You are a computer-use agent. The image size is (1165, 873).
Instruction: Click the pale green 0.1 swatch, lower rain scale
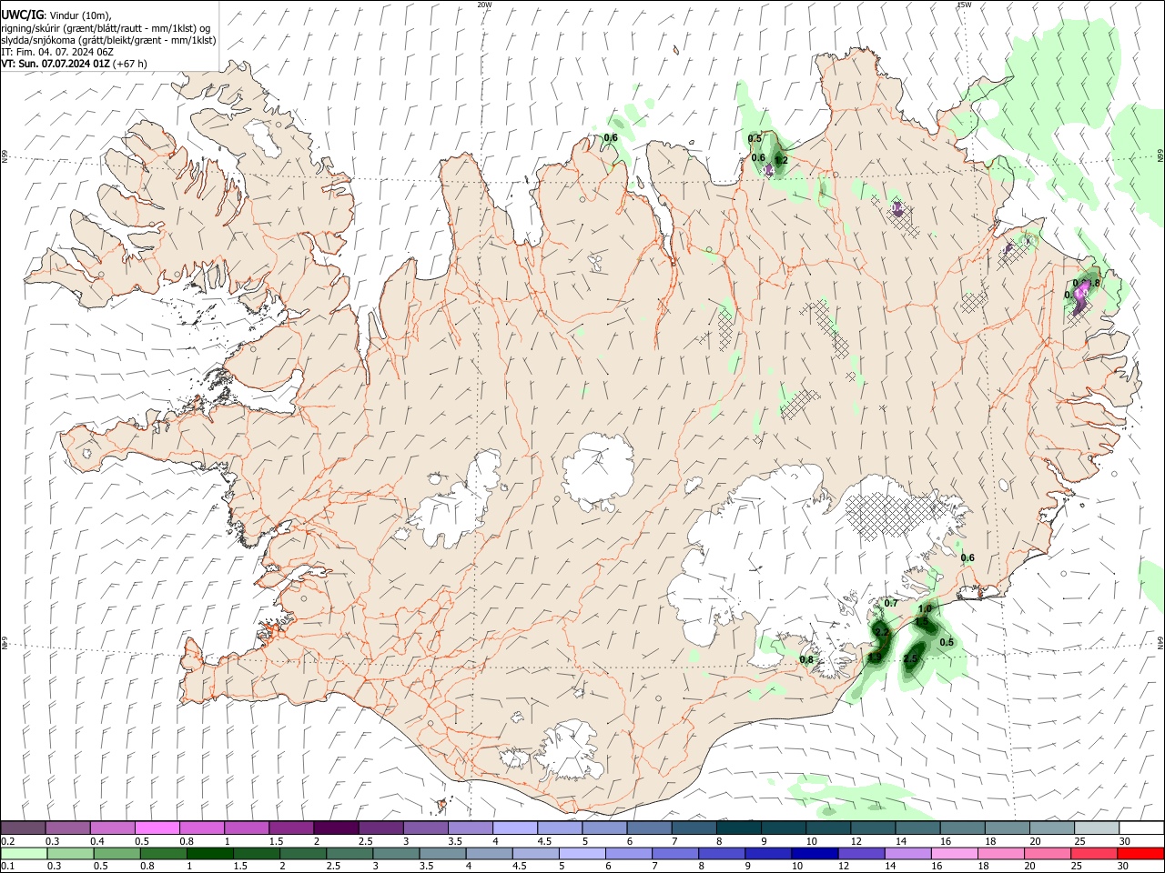25,854
